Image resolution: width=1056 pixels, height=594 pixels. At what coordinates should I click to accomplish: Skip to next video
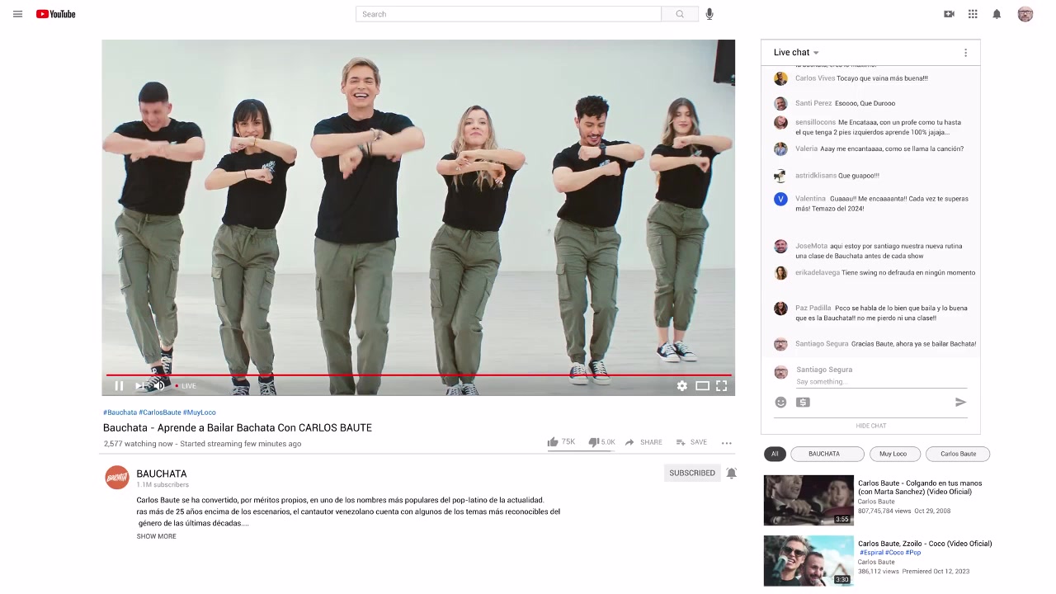139,385
